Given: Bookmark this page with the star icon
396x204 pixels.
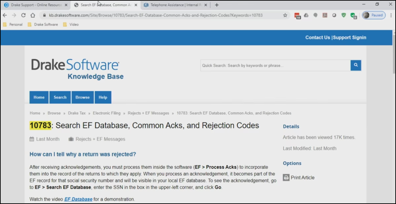Looking at the screenshot, I should tap(285, 15).
